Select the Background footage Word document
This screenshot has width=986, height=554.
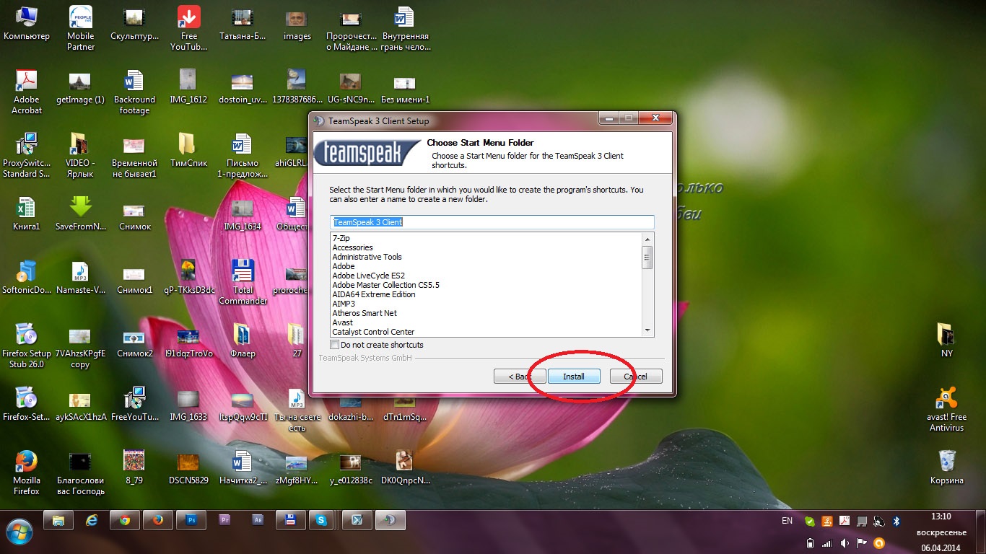(134, 92)
